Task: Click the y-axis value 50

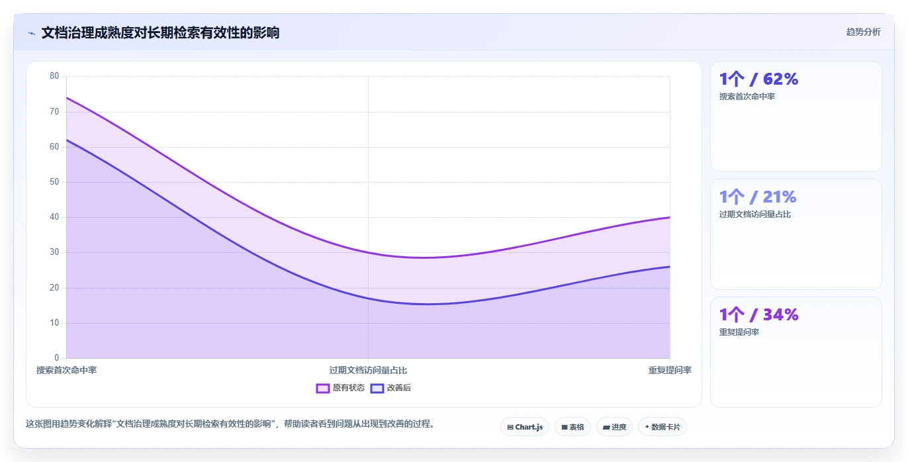Action: point(54,182)
